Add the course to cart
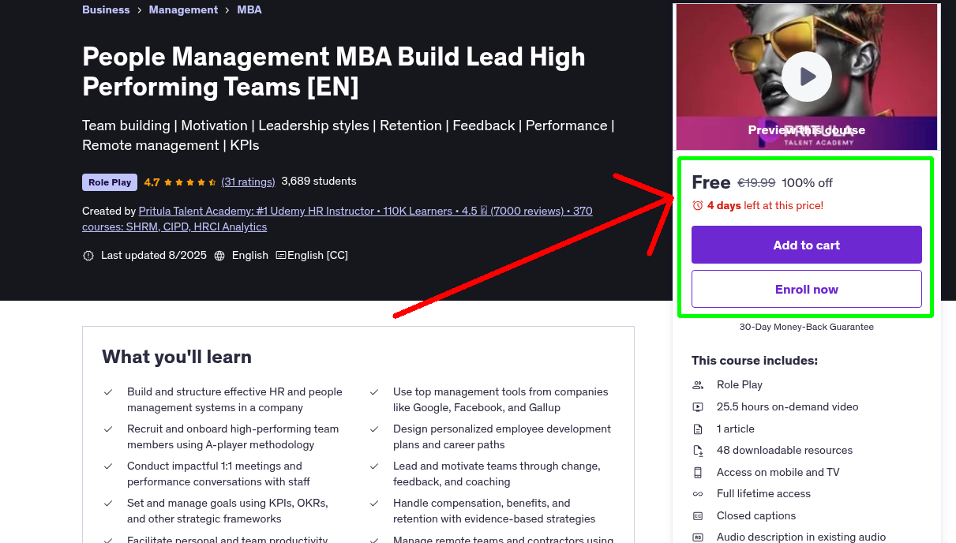 point(807,245)
